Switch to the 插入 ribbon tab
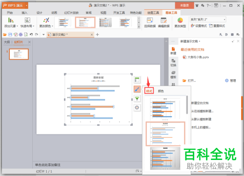The width and height of the screenshot is (244, 176). coord(24,13)
